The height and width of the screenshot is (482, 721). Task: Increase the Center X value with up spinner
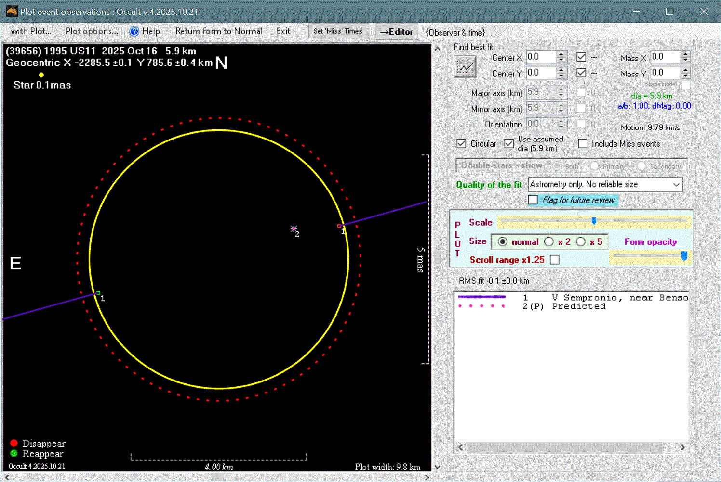tap(561, 54)
